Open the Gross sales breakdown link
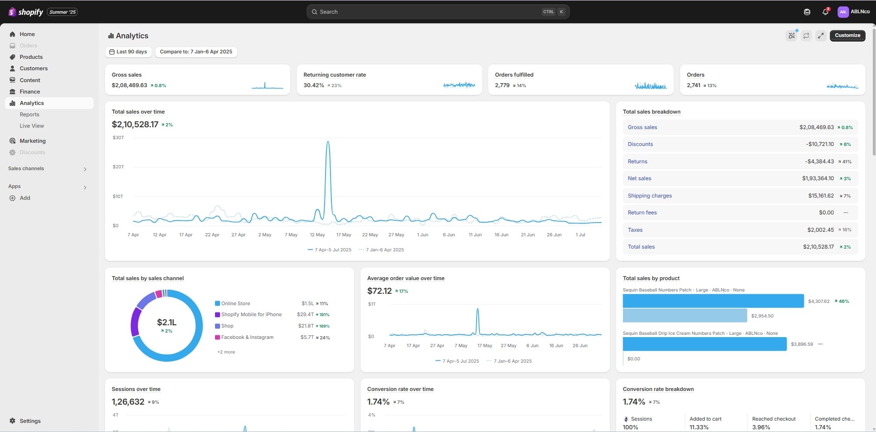 click(x=642, y=127)
